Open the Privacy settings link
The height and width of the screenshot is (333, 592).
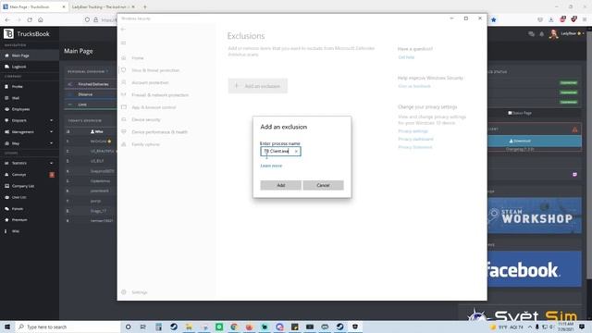[413, 131]
